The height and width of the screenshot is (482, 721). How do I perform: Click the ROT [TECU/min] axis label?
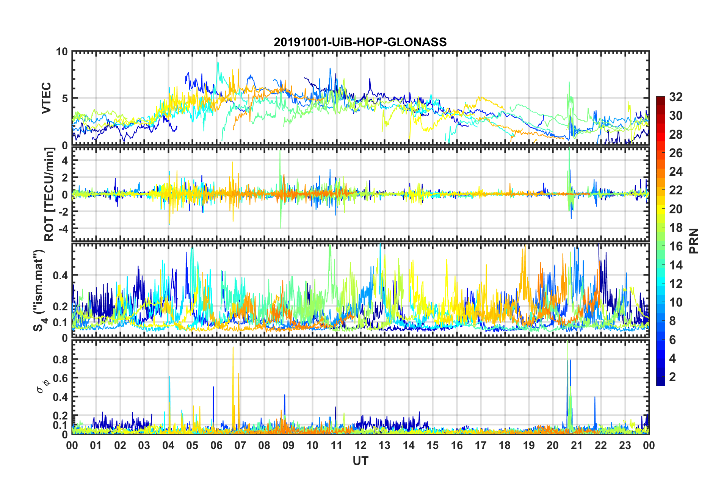pos(49,194)
